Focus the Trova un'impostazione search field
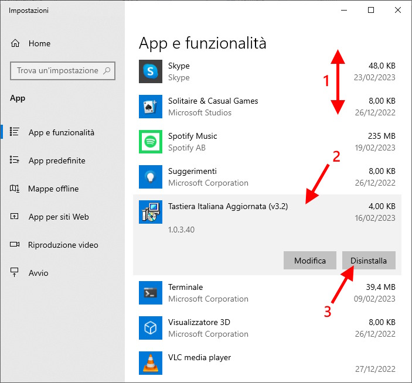The height and width of the screenshot is (383, 412). pos(63,71)
